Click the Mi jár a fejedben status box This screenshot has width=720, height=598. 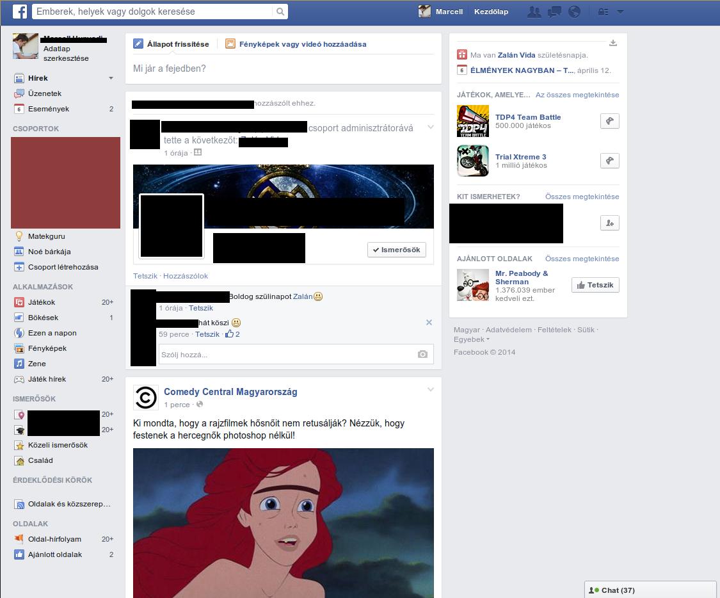point(284,69)
